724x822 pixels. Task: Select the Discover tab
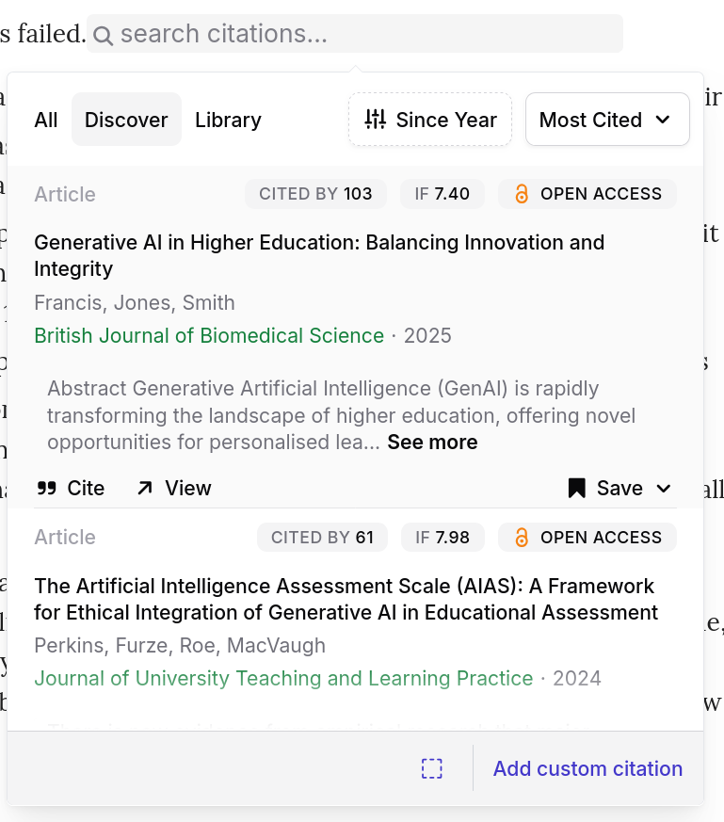click(x=126, y=120)
